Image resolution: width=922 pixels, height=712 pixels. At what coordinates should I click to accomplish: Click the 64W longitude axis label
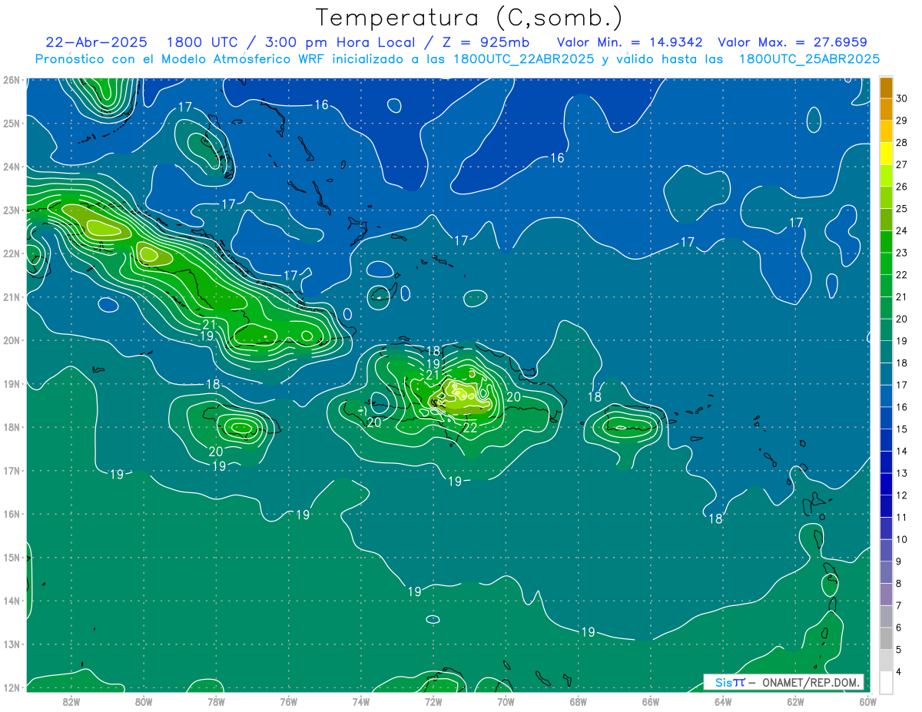coord(723,701)
